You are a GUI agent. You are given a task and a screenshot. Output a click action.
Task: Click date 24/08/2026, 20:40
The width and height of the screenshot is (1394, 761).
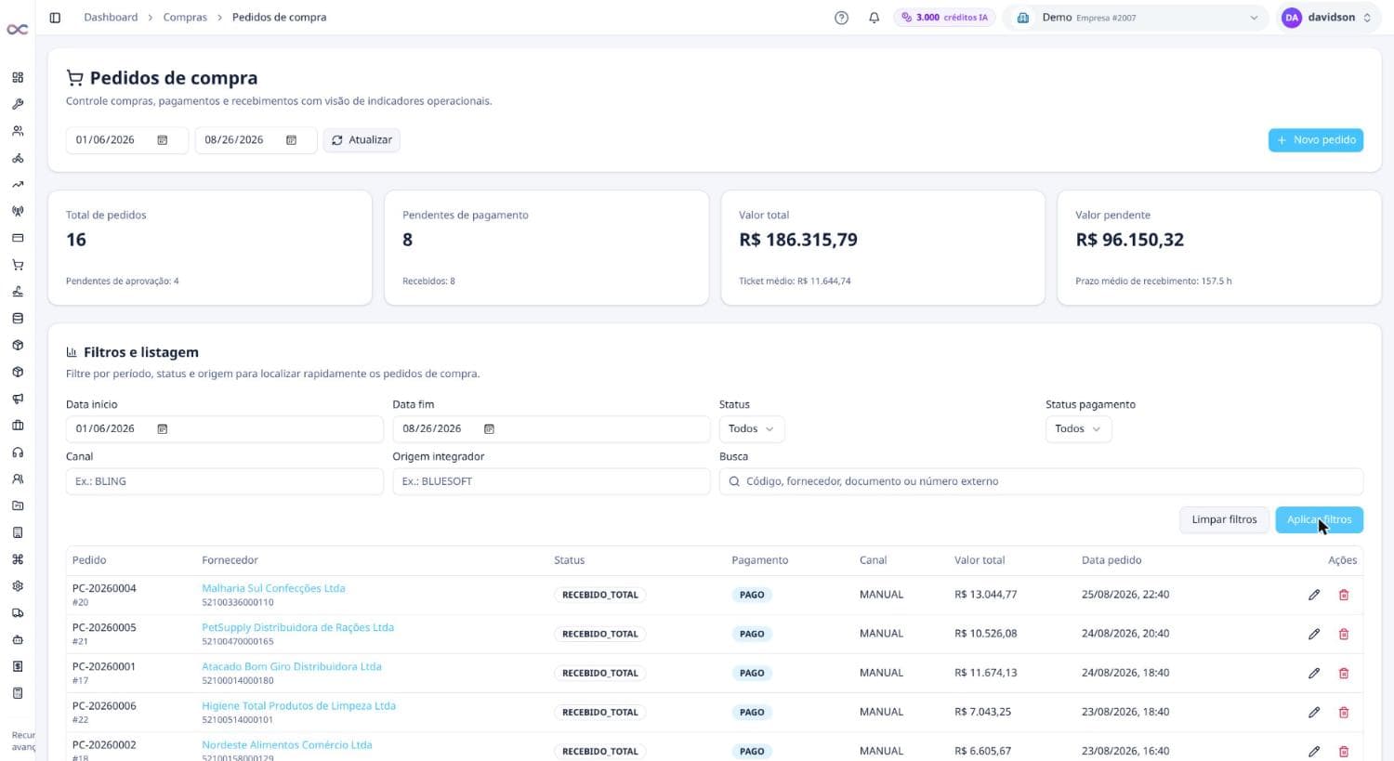click(1125, 634)
